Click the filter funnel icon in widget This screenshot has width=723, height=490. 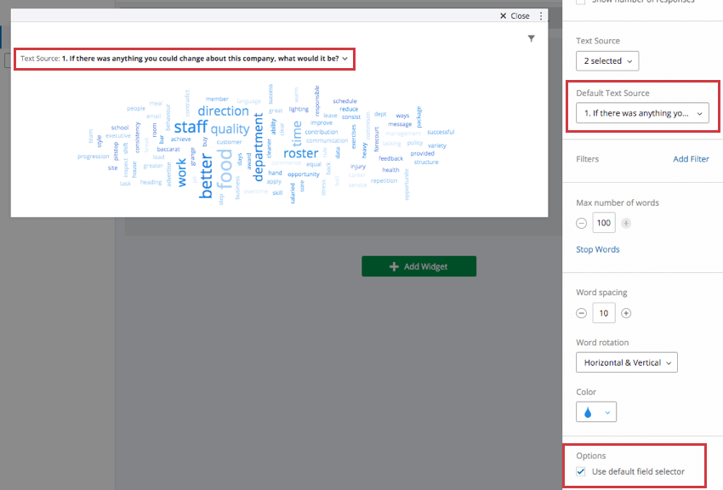coord(531,38)
